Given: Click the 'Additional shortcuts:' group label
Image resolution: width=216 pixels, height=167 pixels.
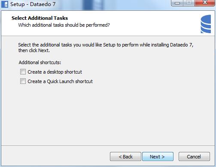Looking at the screenshot, I should pos(40,62).
